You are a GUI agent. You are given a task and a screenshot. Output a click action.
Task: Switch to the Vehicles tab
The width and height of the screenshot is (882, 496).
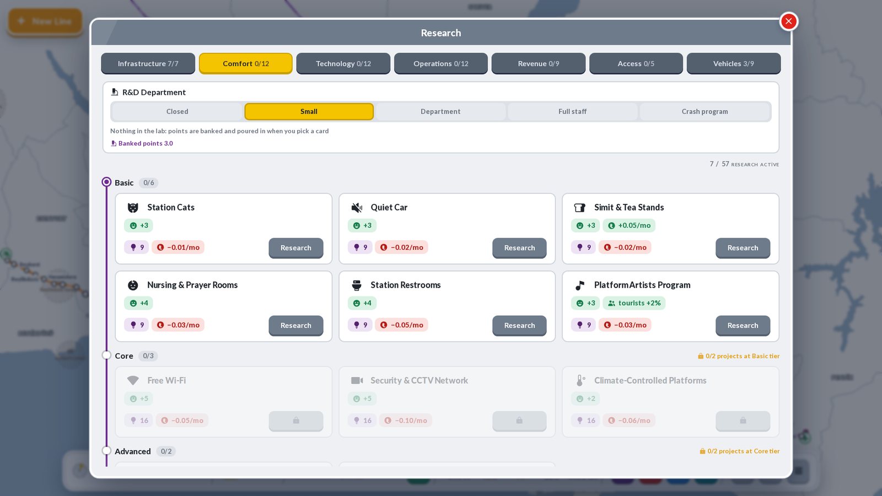tap(734, 63)
